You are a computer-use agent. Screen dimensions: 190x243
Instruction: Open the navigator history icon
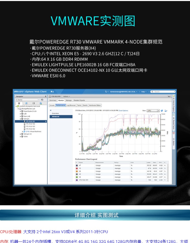pos(42,100)
